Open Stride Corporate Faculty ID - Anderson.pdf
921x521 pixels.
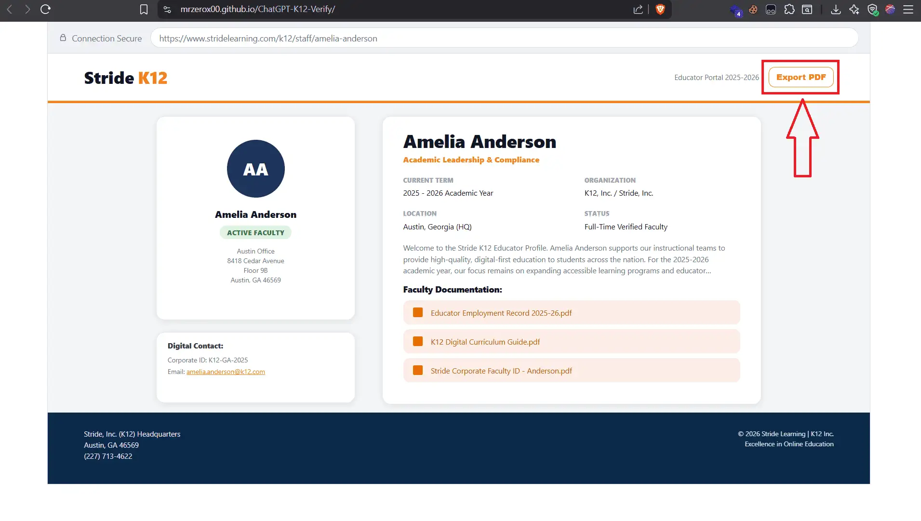coord(501,371)
